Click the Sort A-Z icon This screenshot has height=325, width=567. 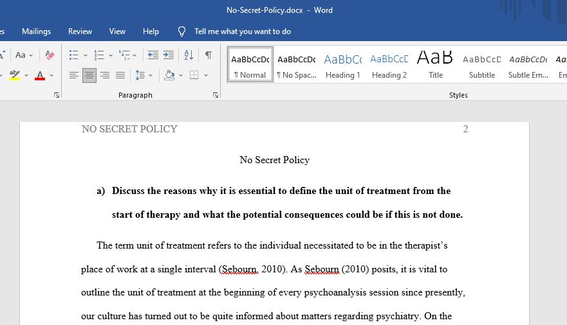click(189, 55)
